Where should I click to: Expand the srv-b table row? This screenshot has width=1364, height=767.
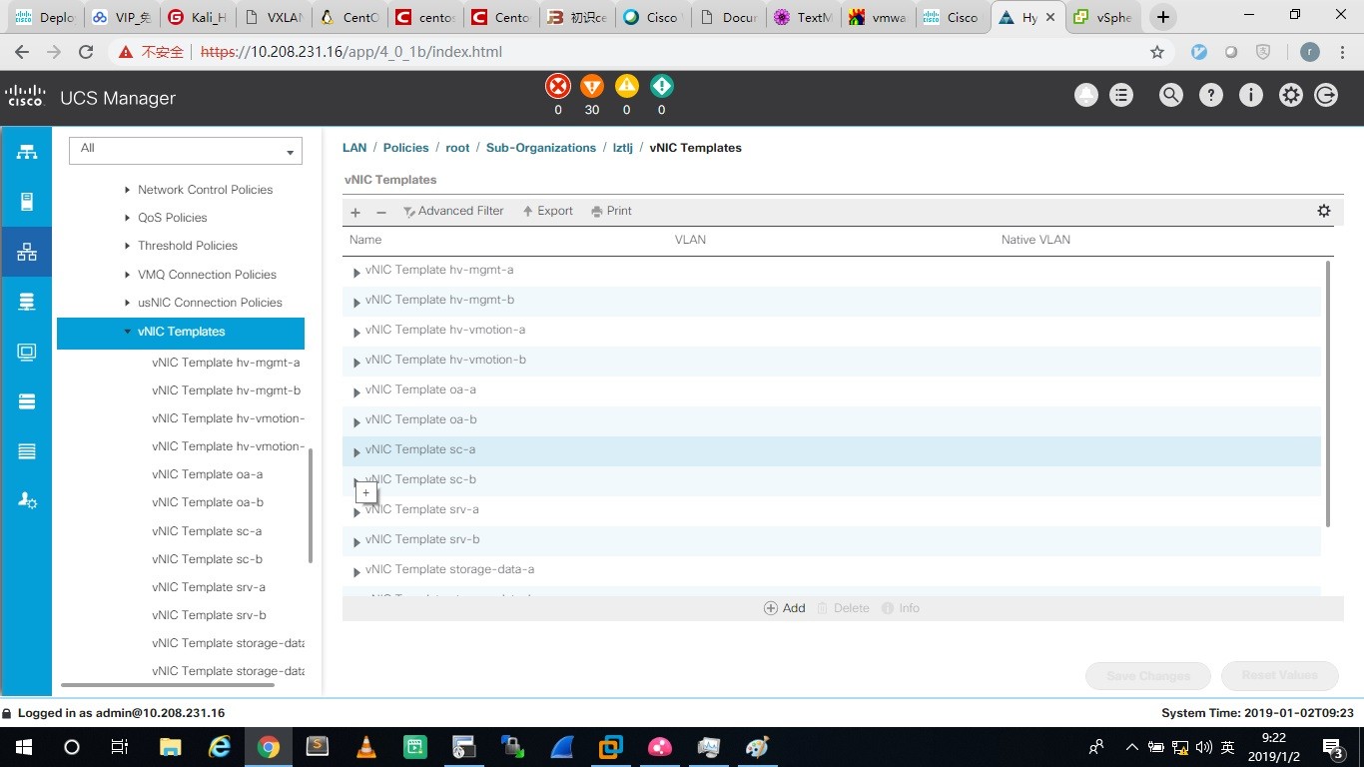coord(356,541)
